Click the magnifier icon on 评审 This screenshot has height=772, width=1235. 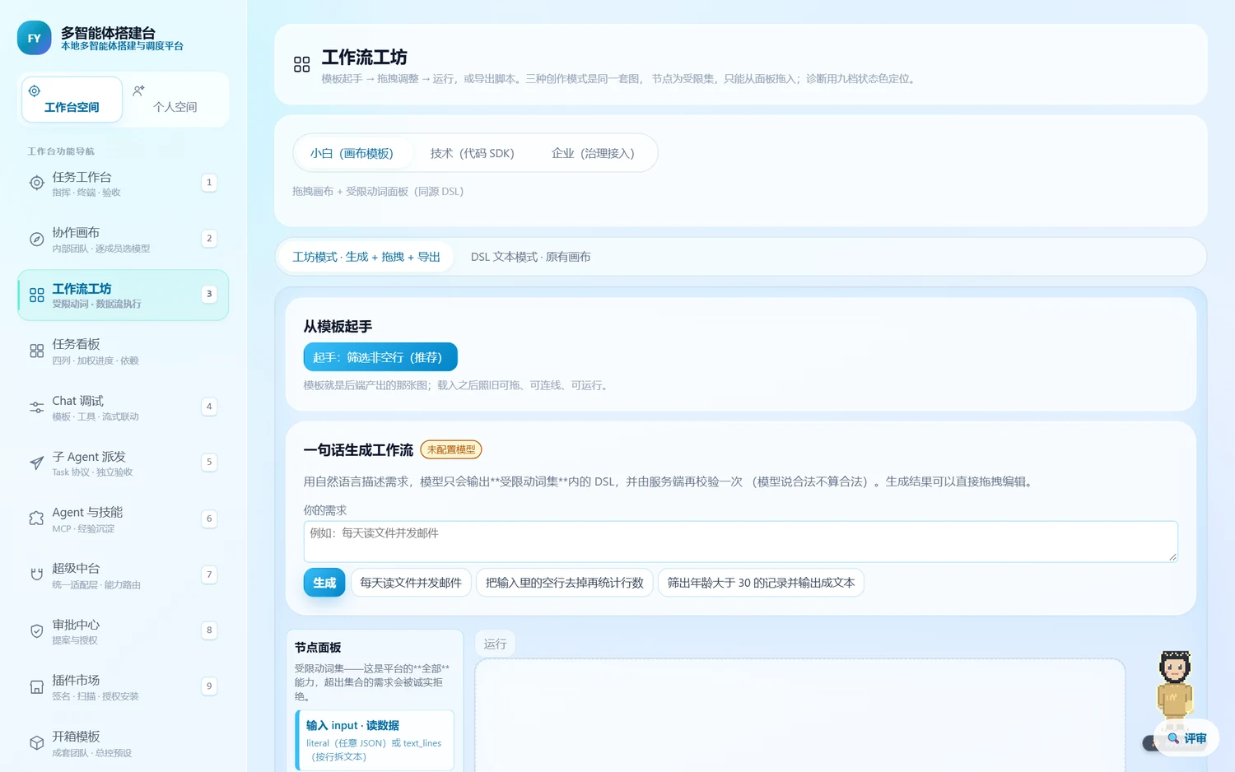(1173, 738)
